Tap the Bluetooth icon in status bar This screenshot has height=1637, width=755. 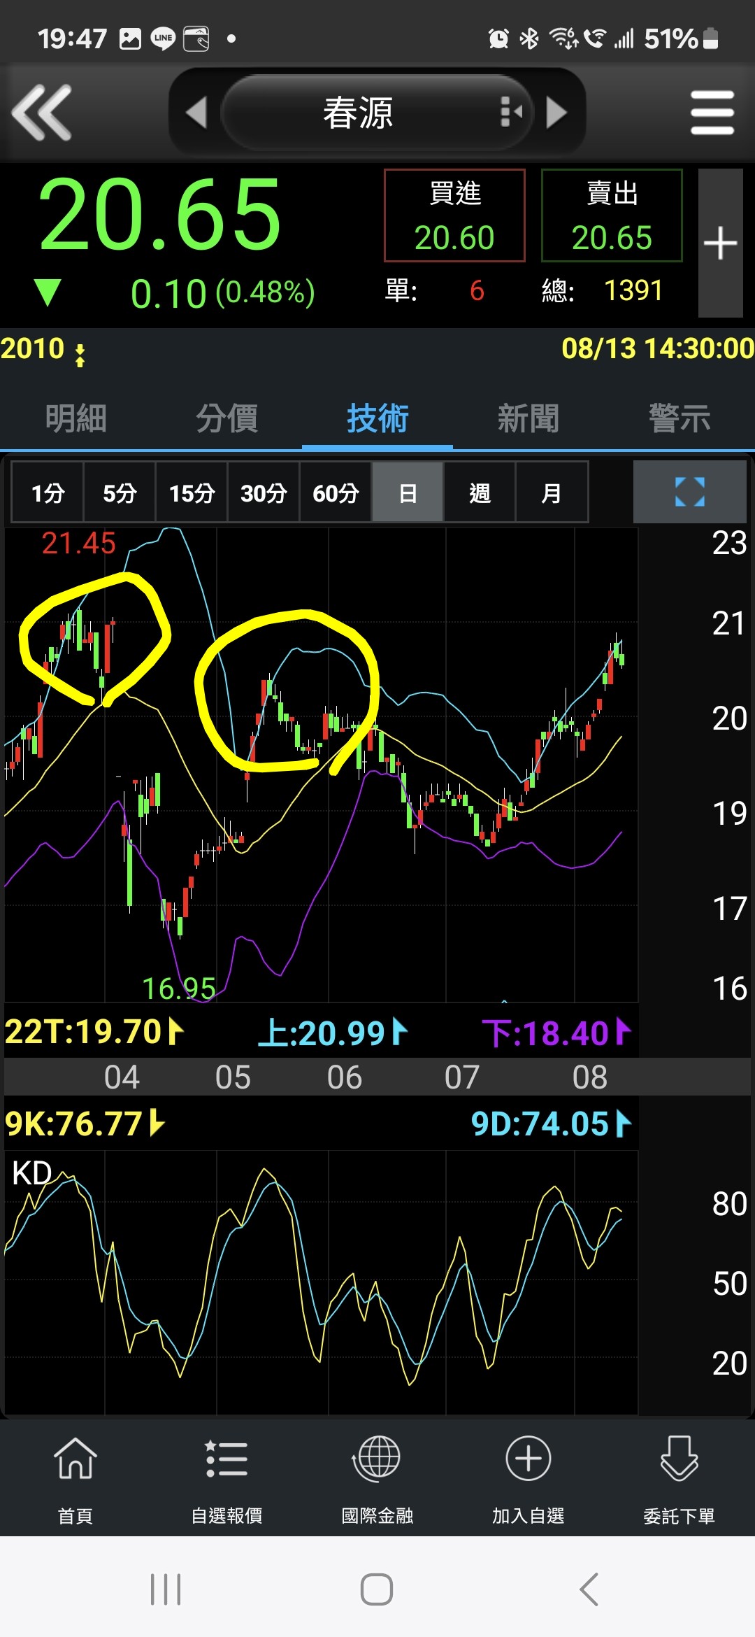[529, 38]
